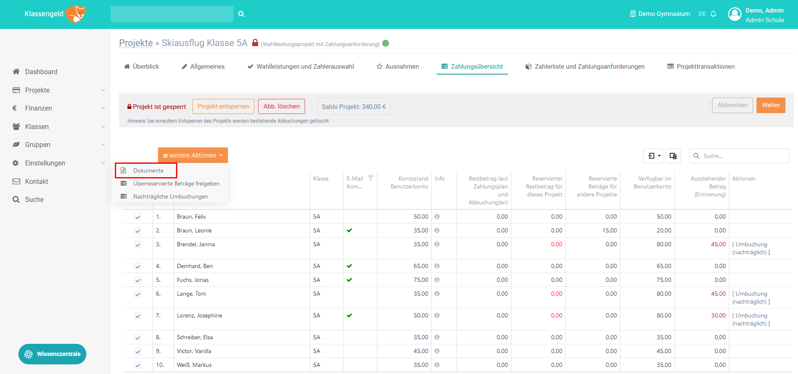Switch language via DE selector
Image resolution: width=798 pixels, height=374 pixels.
click(702, 14)
